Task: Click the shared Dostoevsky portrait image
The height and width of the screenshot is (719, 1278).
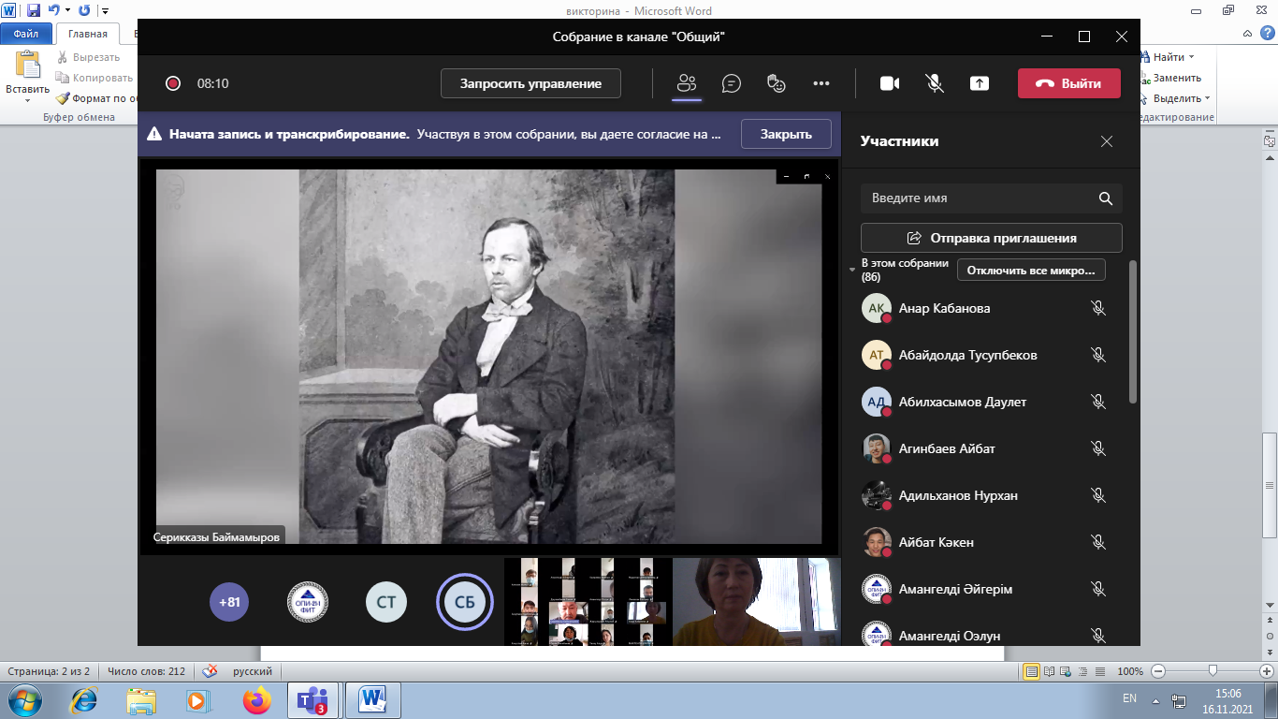Action: pyautogui.click(x=488, y=356)
